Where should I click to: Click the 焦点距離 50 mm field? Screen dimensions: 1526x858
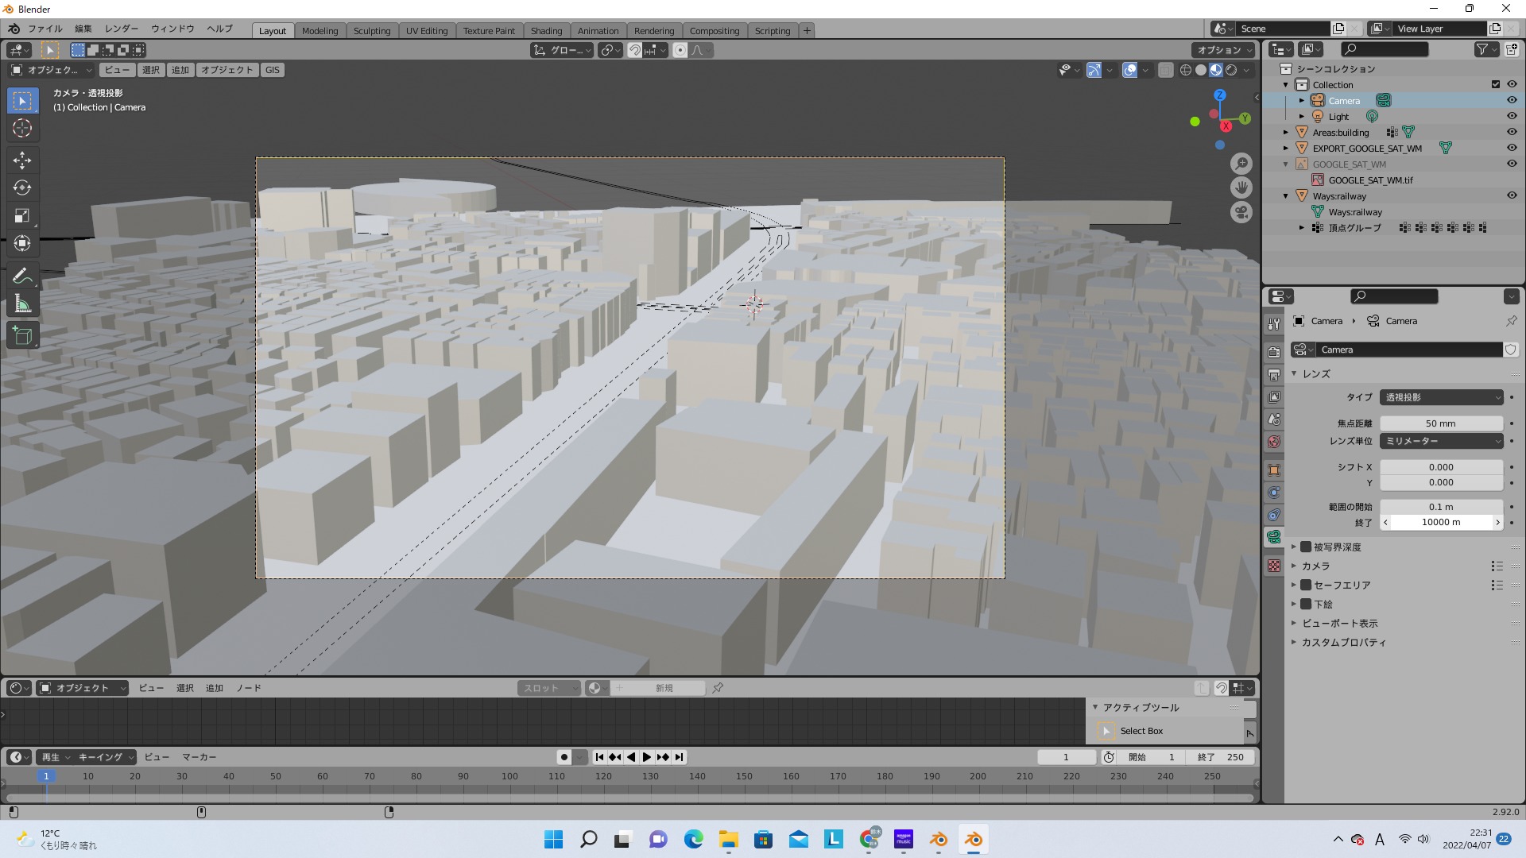[x=1440, y=423]
